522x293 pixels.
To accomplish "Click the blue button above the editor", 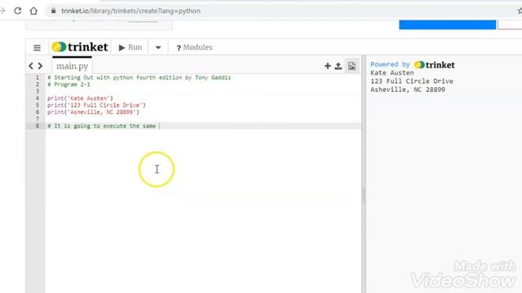I will (448, 24).
